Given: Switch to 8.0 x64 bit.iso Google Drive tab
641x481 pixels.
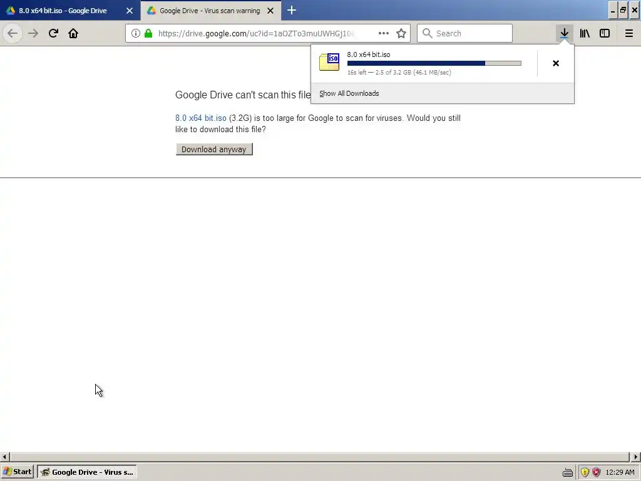Looking at the screenshot, I should click(63, 11).
